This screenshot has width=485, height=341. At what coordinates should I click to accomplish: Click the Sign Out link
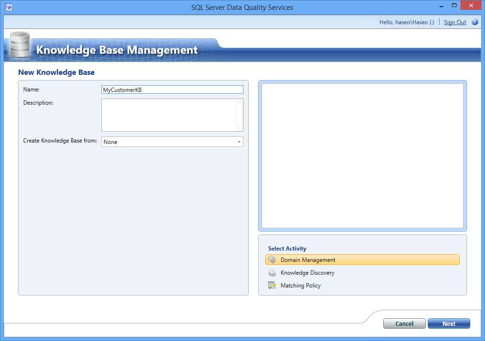tap(455, 22)
